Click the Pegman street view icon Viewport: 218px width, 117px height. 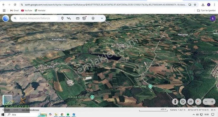175,102
